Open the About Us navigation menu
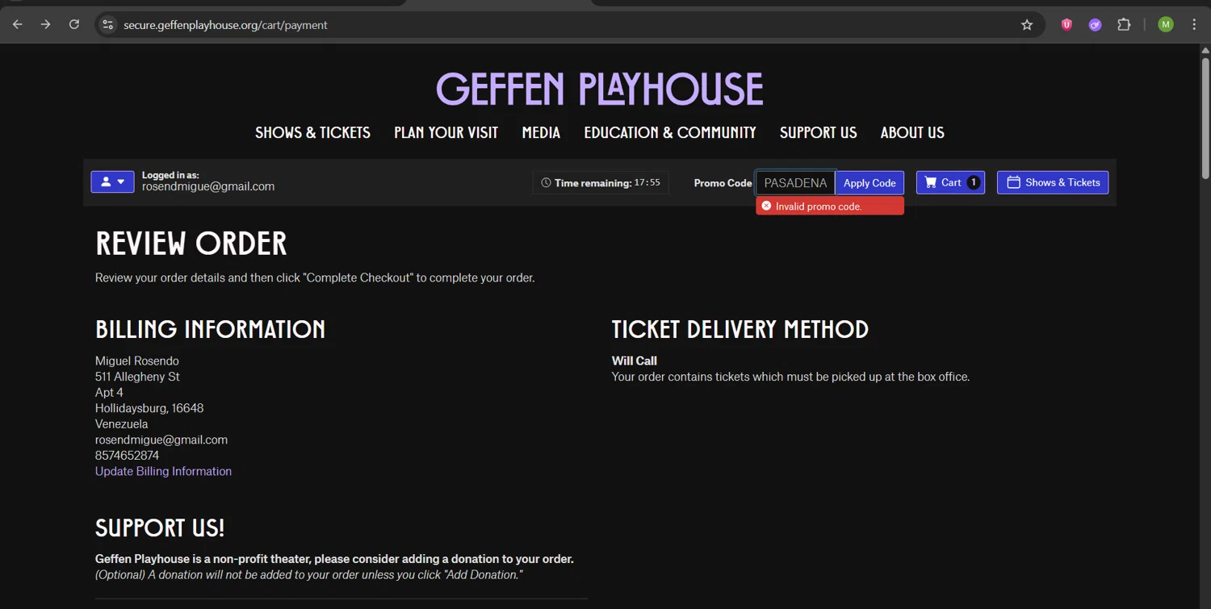Viewport: 1211px width, 609px height. (912, 132)
